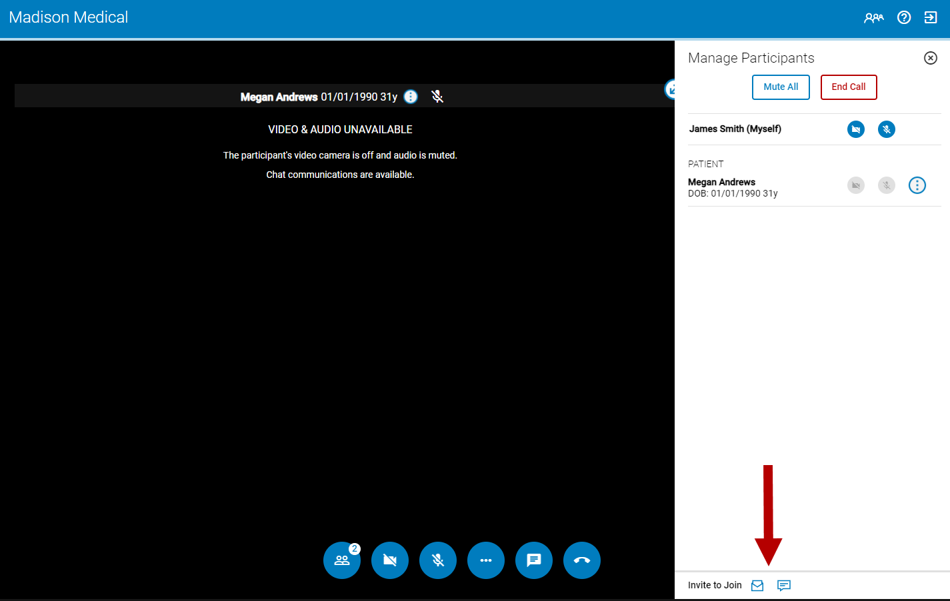The image size is (950, 601).
Task: Open the options menu beside Megan Andrews' video title
Action: point(411,97)
